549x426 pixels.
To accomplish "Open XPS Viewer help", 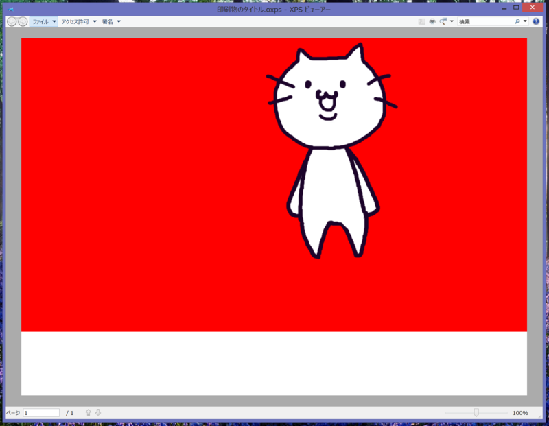I will point(535,21).
